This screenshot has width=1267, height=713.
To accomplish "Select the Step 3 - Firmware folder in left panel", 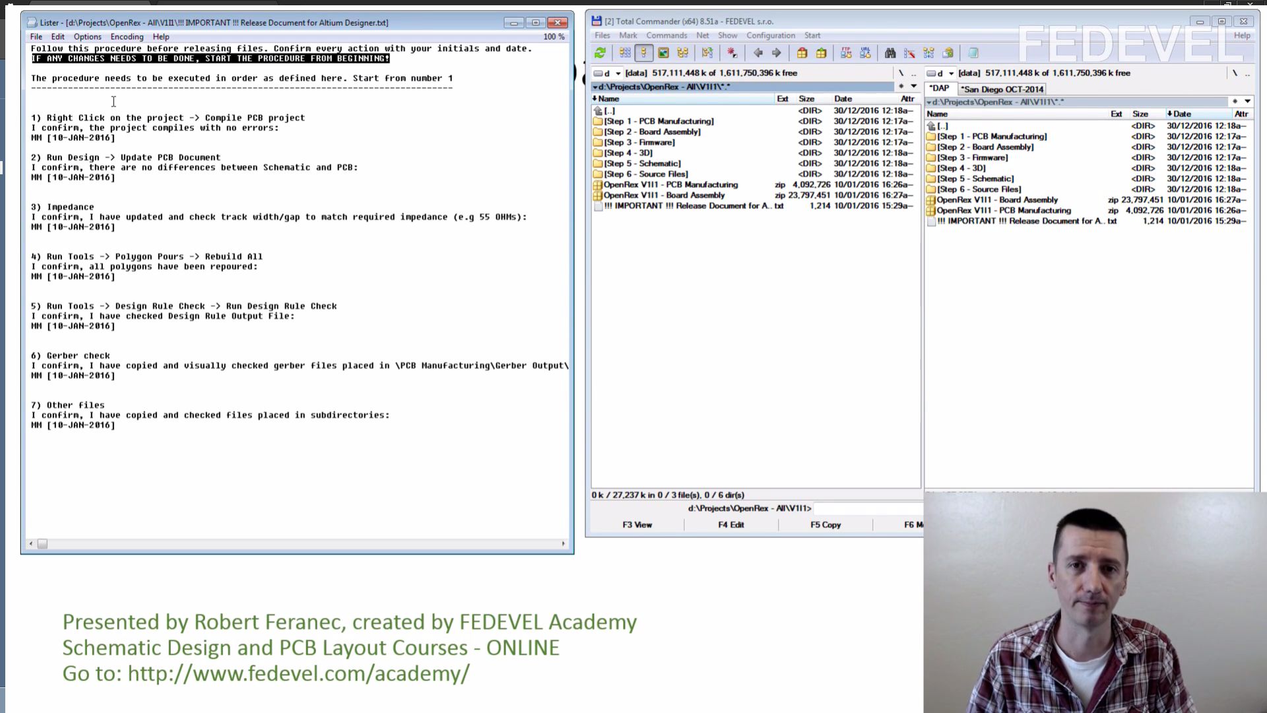I will click(639, 143).
